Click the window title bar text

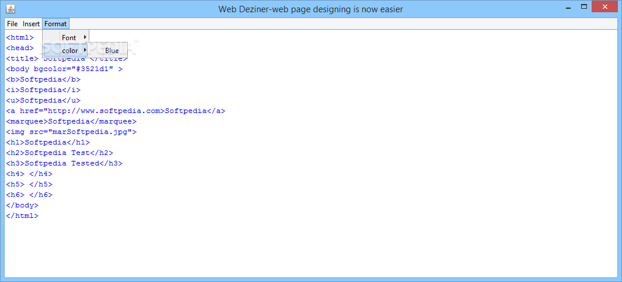311,9
